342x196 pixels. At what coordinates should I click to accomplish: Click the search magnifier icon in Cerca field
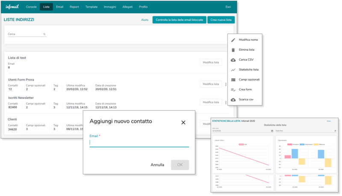[x=44, y=34]
